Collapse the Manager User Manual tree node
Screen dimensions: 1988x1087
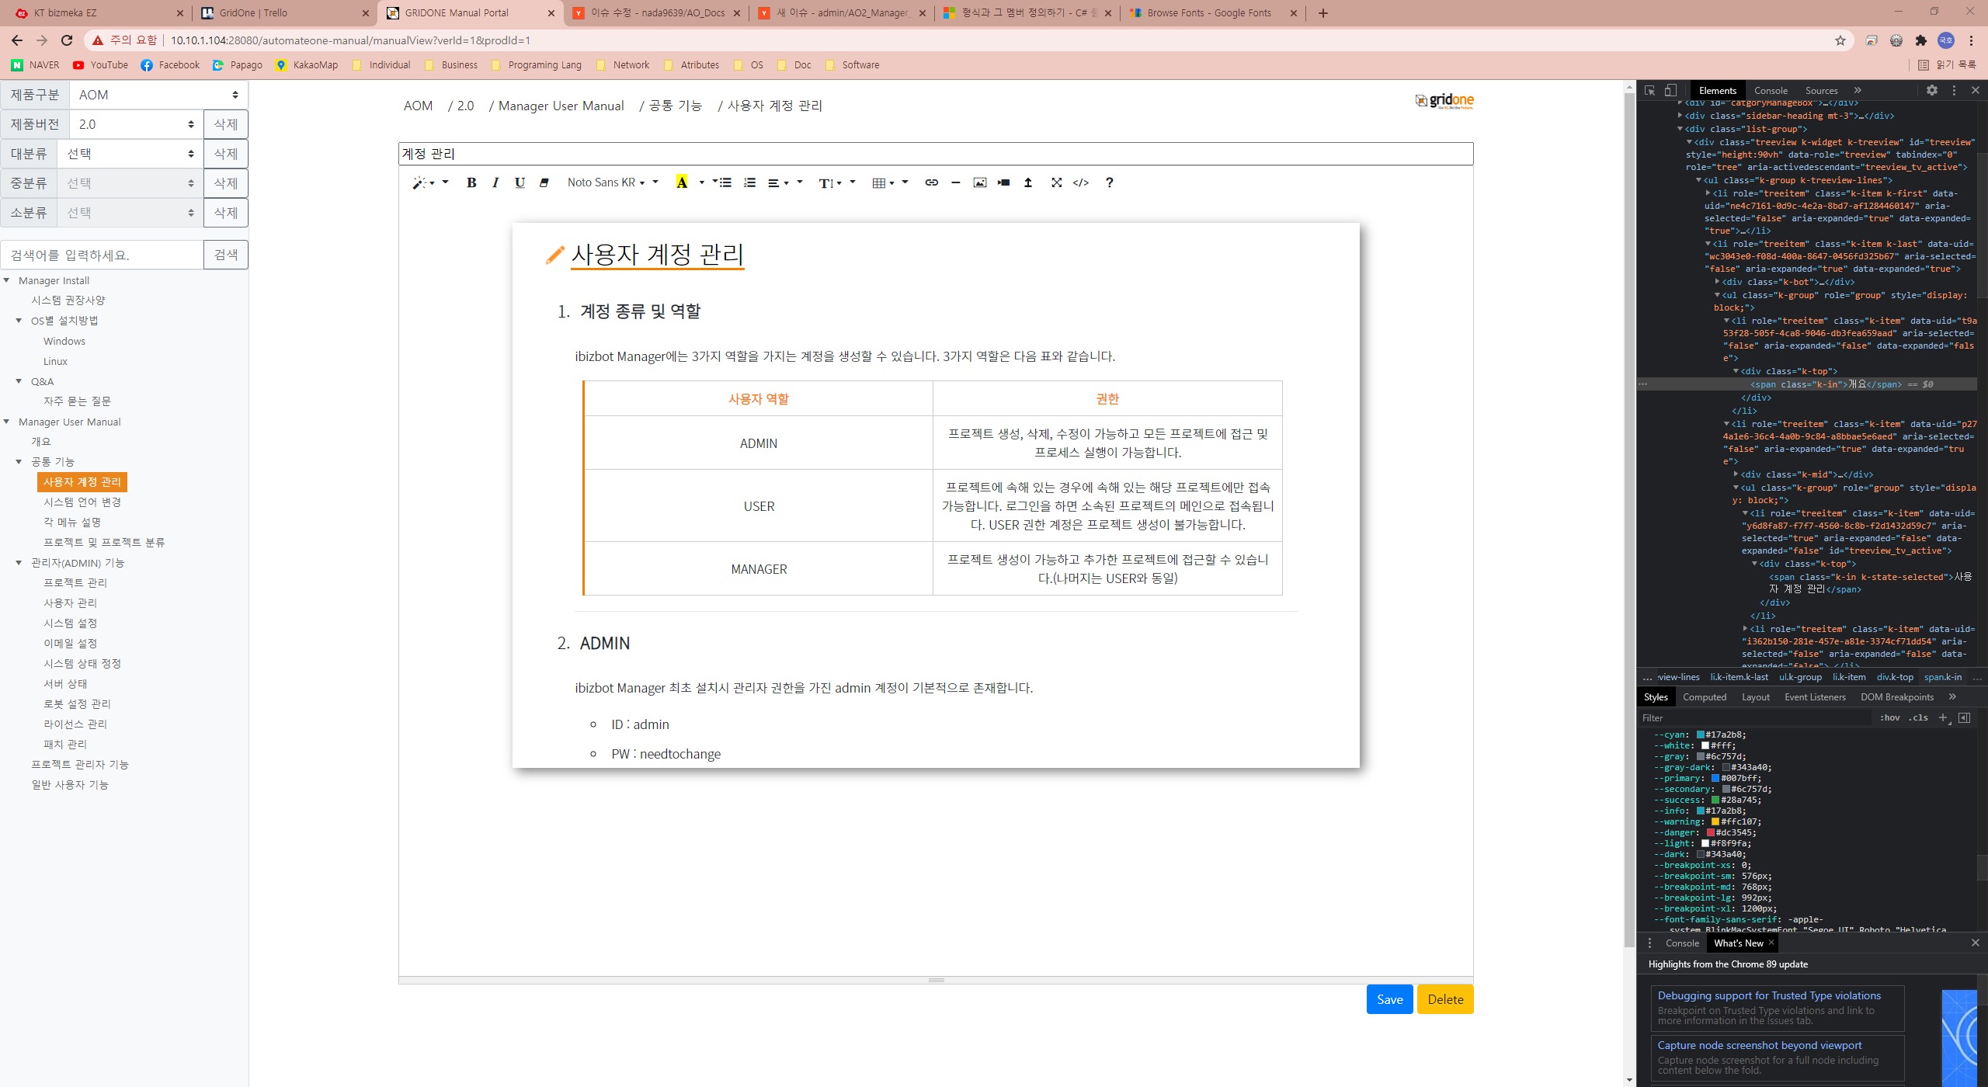point(7,422)
